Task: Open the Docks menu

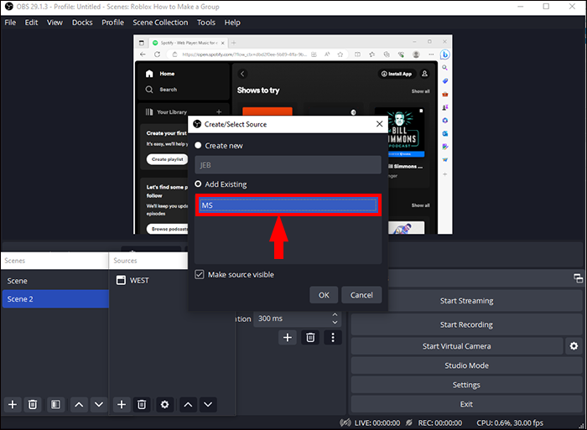Action: tap(82, 23)
